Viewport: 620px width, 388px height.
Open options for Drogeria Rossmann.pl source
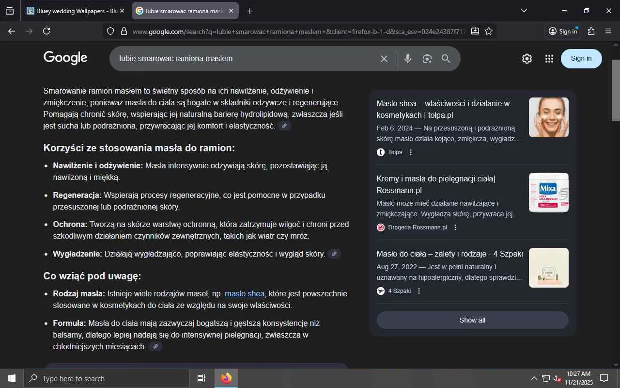pyautogui.click(x=455, y=227)
